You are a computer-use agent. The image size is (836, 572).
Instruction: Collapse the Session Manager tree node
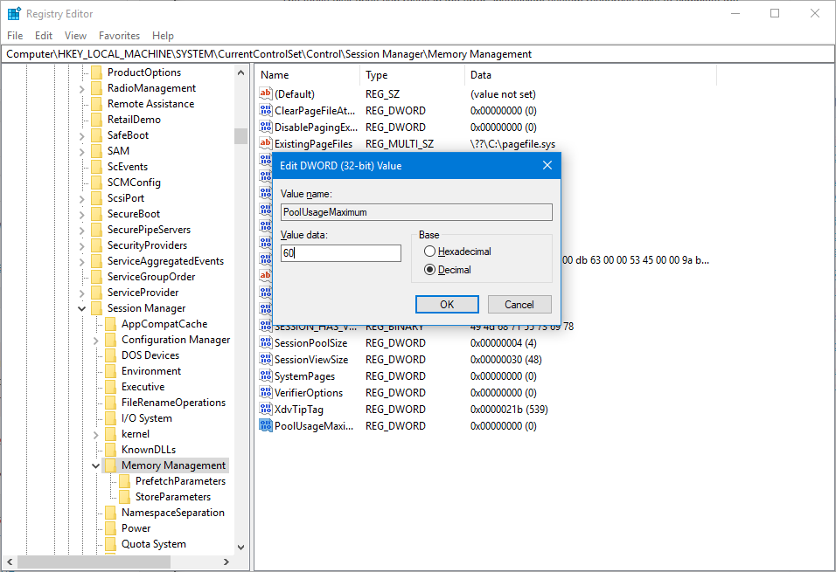pyautogui.click(x=80, y=307)
